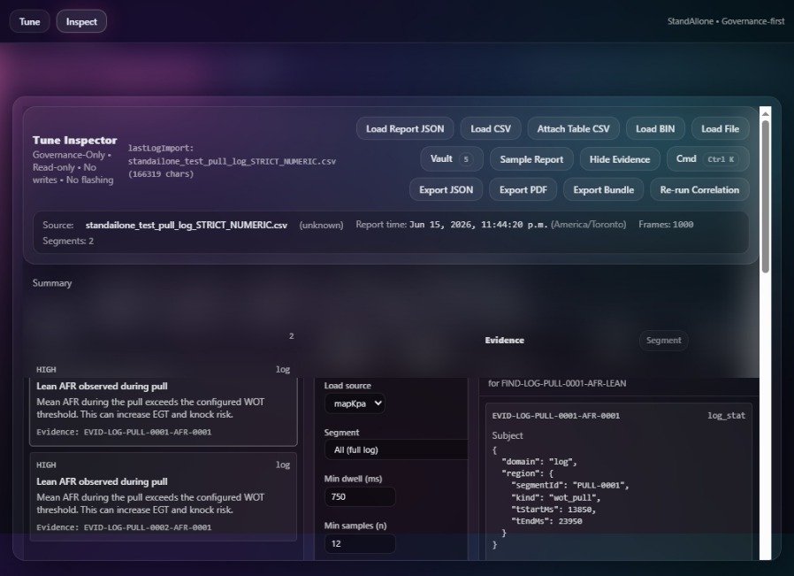Switch to the Inspect tab

point(81,22)
